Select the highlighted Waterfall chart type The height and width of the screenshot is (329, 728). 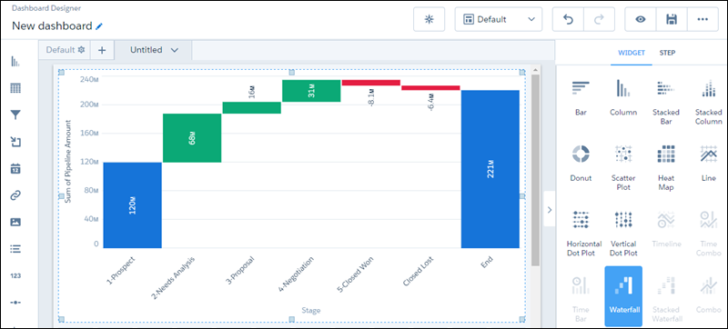623,296
